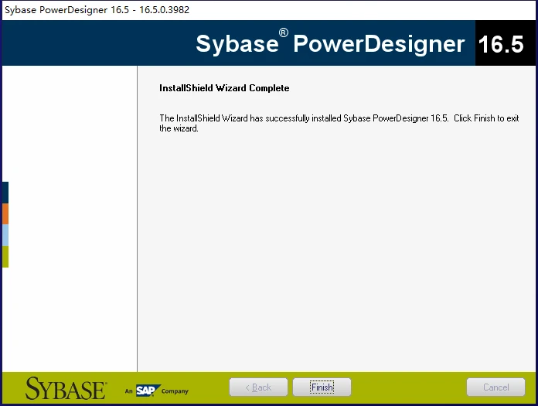Click the word Company beside the SAP logo

(175, 391)
